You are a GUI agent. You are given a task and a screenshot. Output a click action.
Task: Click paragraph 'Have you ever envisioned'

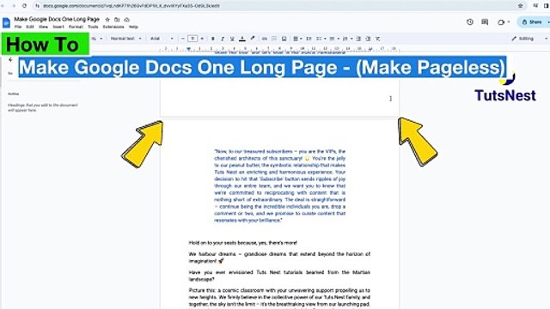[x=279, y=276]
